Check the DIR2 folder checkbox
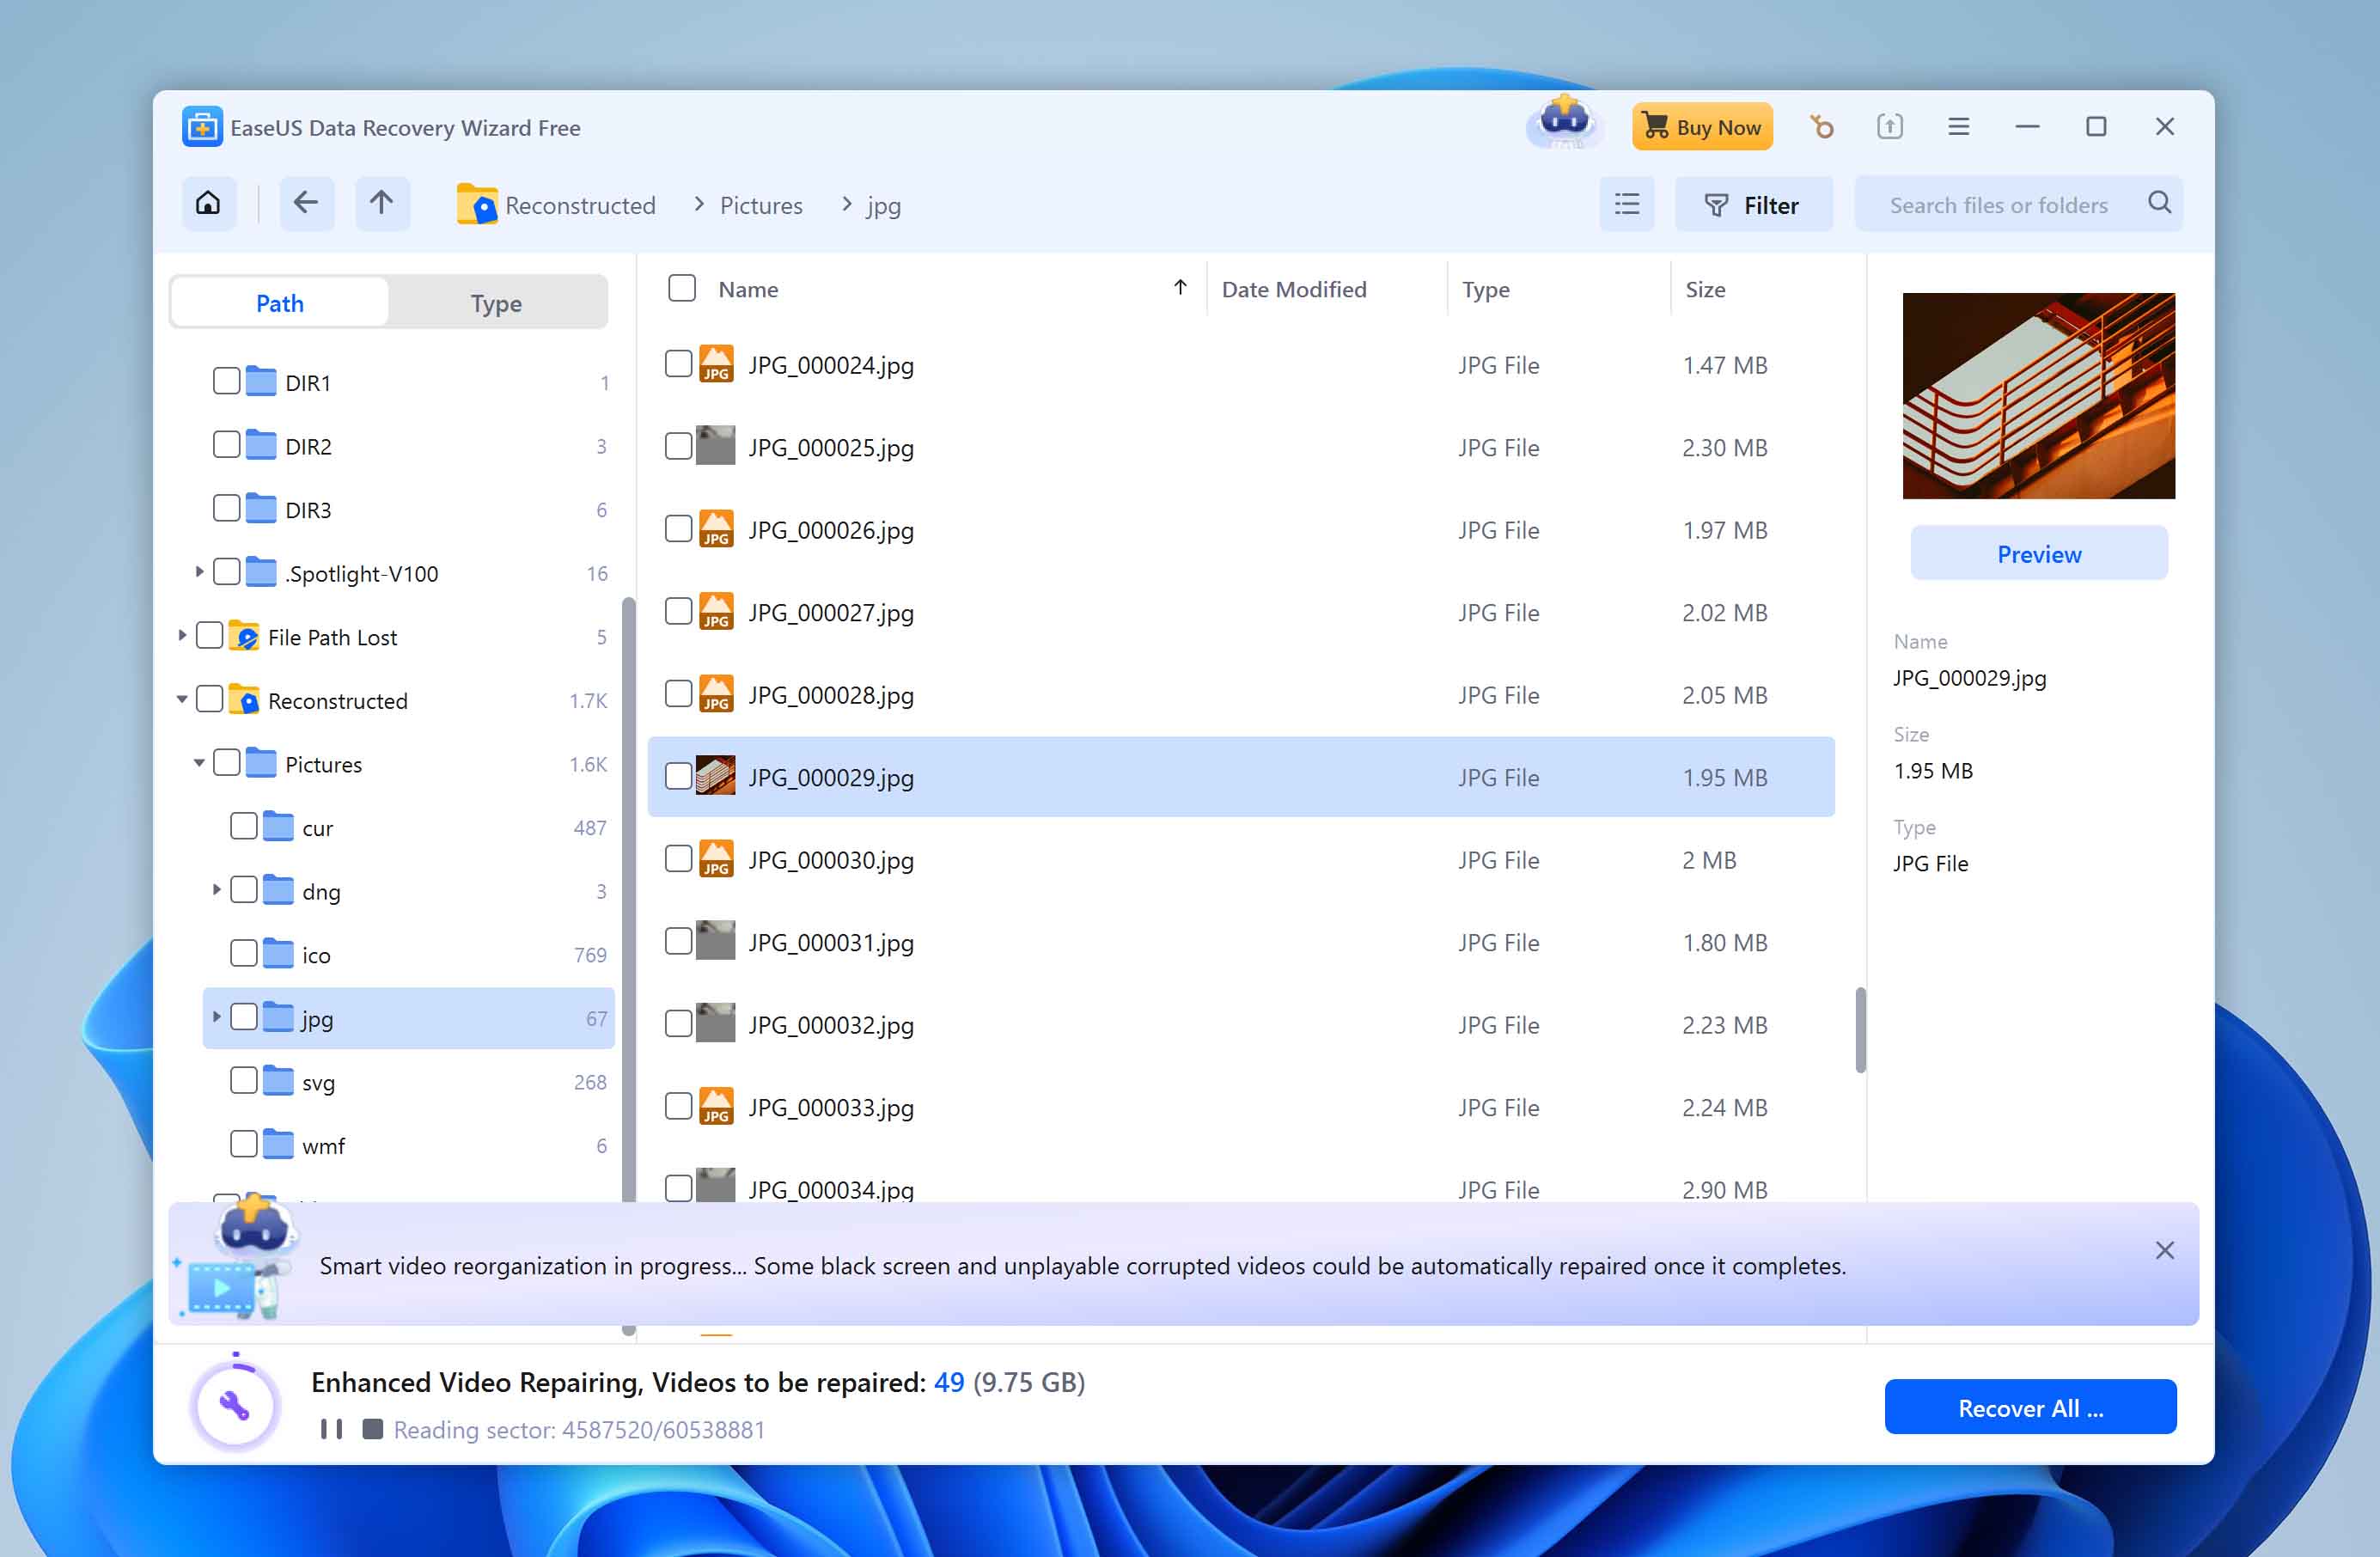Screen dimensions: 2380x1557 click(x=227, y=445)
